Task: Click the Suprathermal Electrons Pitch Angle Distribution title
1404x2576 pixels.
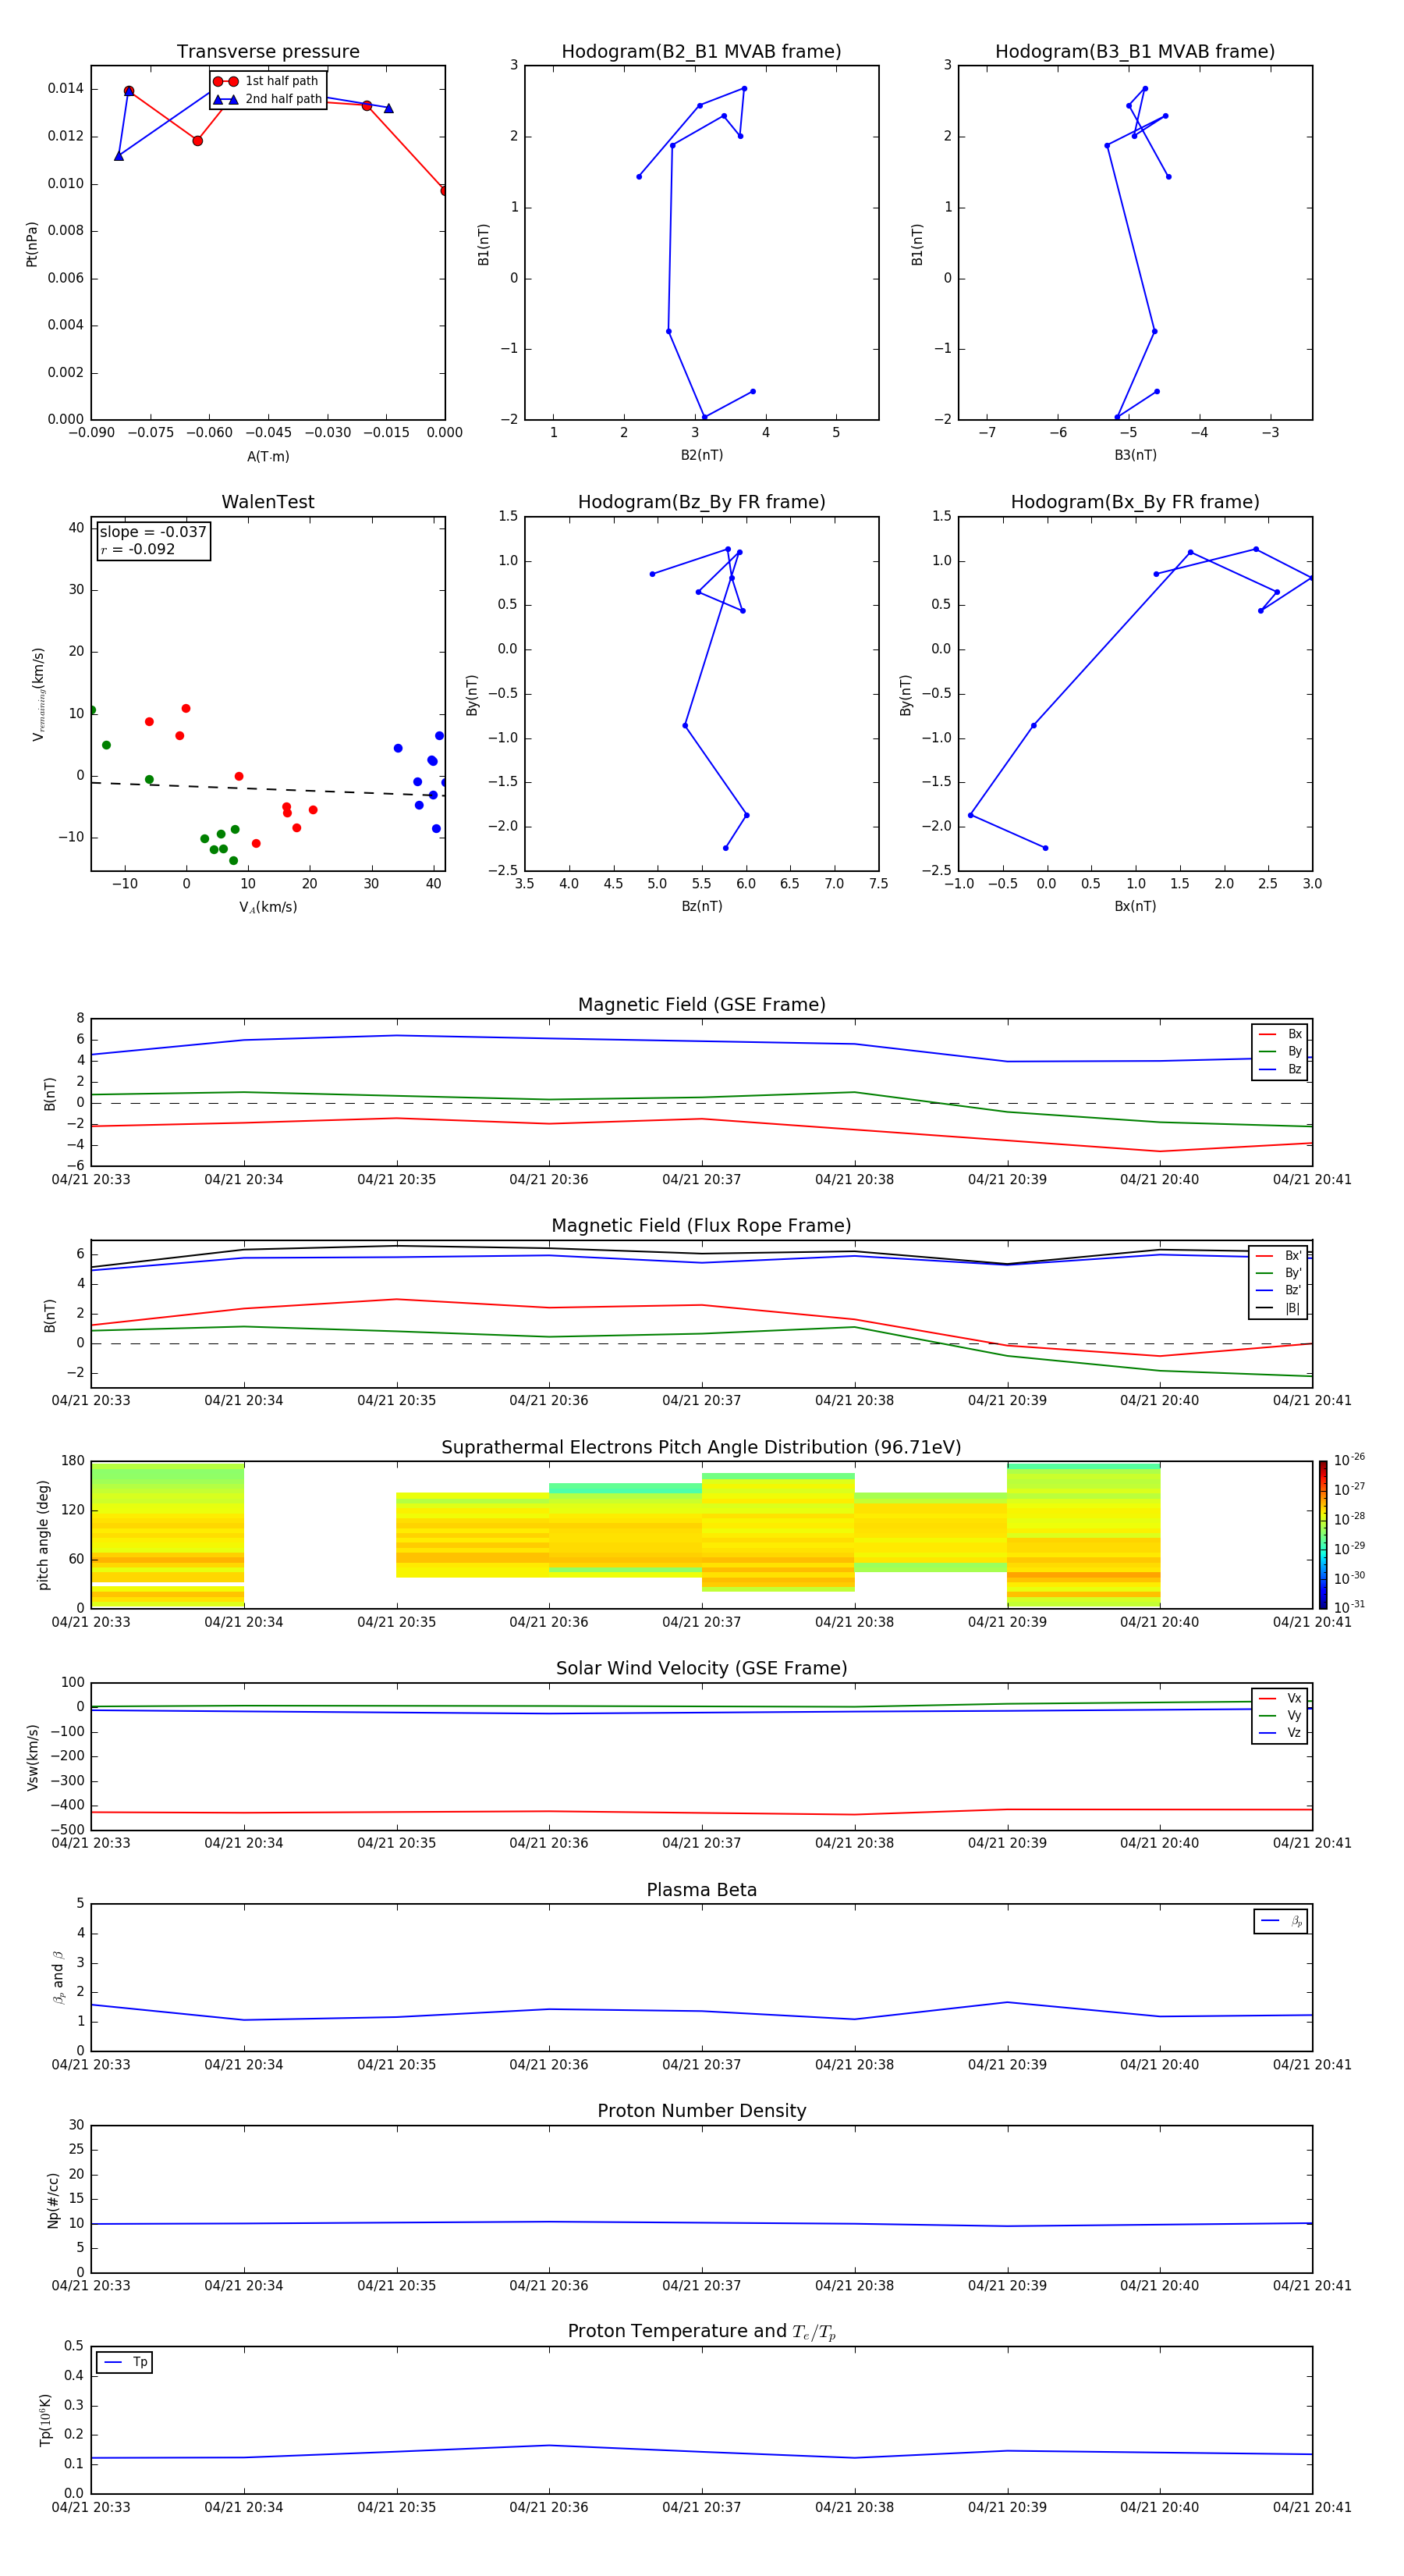Action: coord(701,1448)
